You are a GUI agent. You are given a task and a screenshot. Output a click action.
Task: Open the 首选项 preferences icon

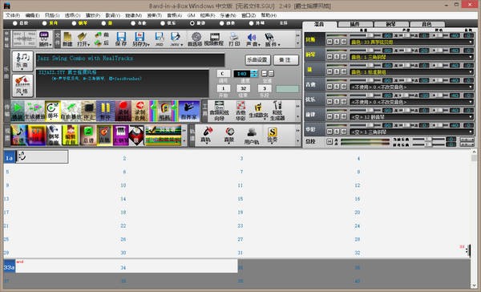pos(195,39)
